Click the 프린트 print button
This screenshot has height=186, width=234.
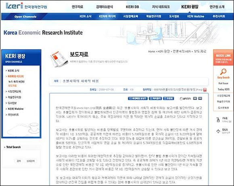click(168, 98)
